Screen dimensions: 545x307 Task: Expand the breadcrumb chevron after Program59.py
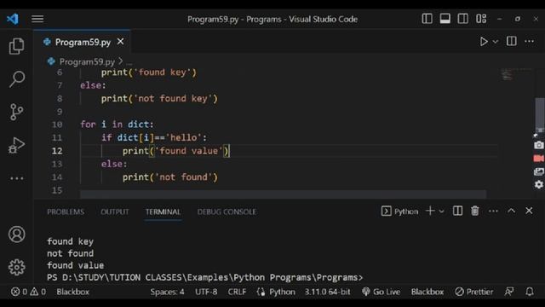tap(121, 61)
